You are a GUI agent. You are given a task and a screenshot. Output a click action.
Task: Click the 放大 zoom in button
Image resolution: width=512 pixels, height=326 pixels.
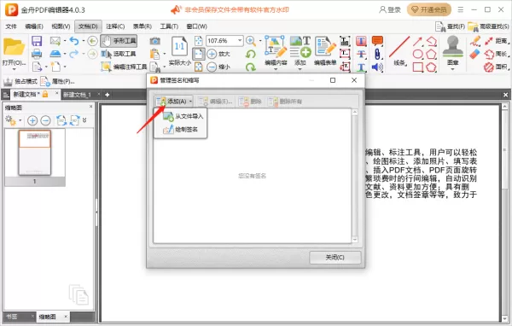pyautogui.click(x=218, y=54)
